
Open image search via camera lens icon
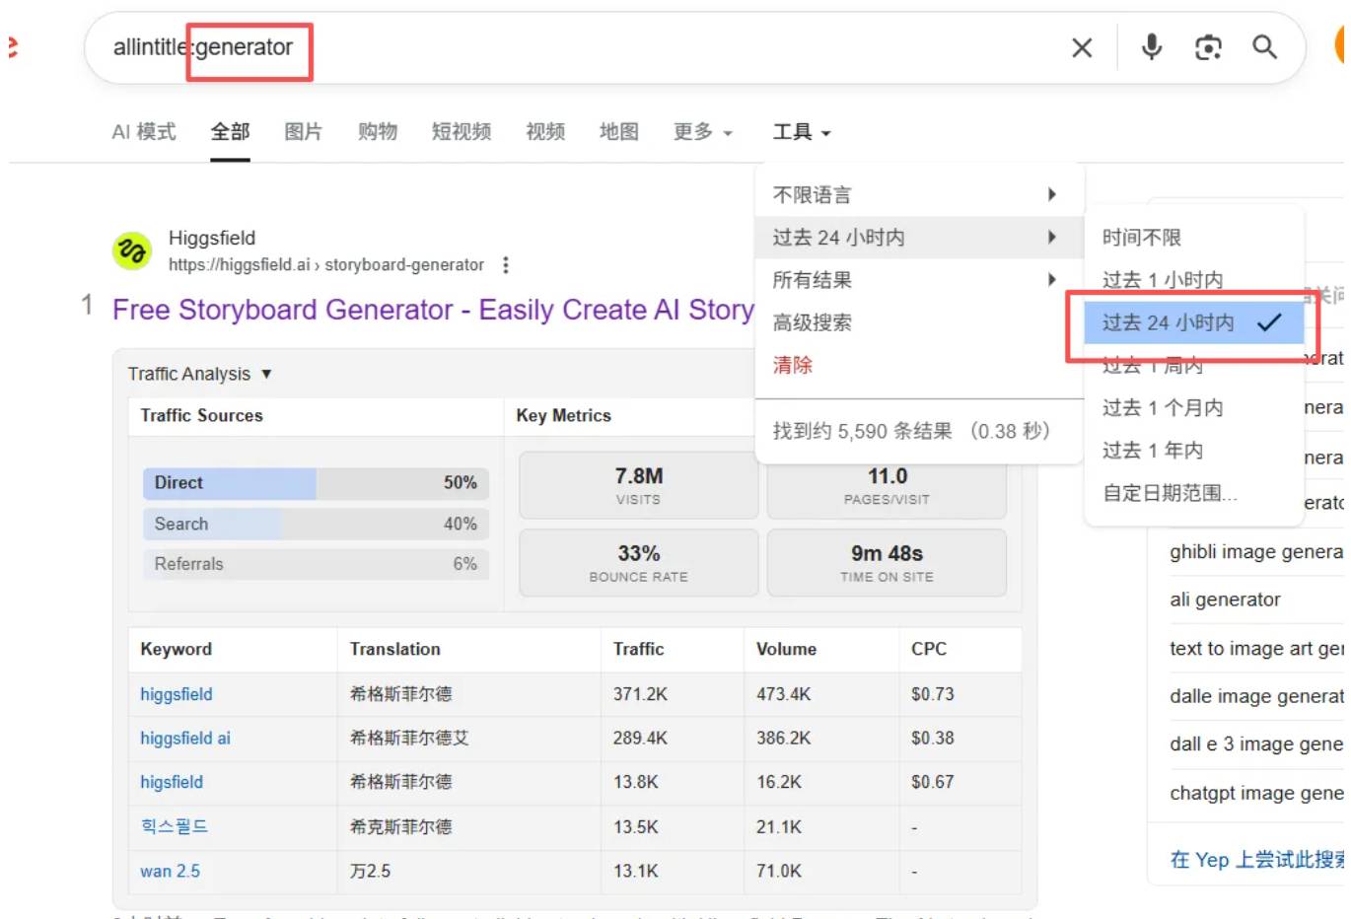click(1207, 47)
